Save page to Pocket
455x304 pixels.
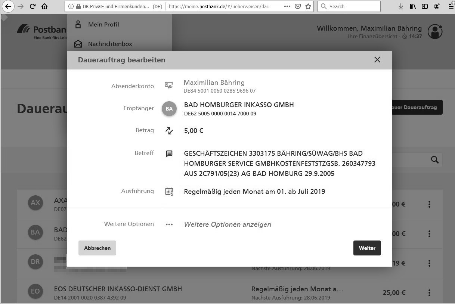tap(298, 6)
